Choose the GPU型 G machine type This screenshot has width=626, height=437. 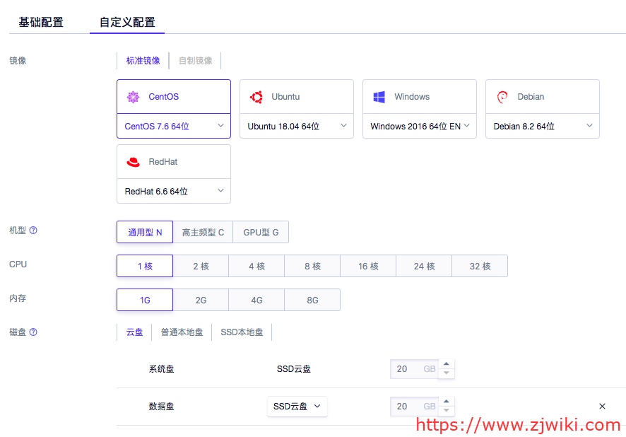tap(261, 231)
